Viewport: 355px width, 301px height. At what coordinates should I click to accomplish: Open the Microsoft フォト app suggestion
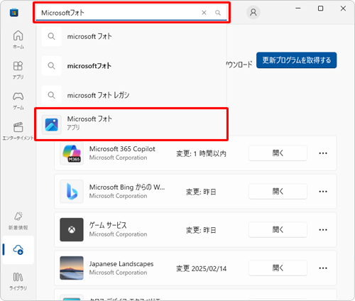(131, 124)
